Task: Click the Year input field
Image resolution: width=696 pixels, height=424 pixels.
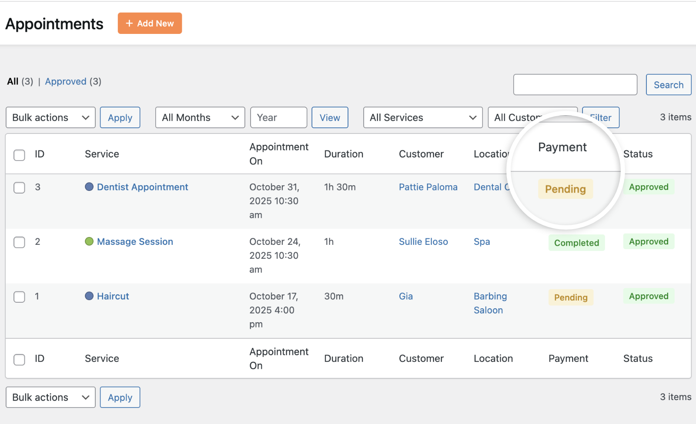Action: click(278, 117)
